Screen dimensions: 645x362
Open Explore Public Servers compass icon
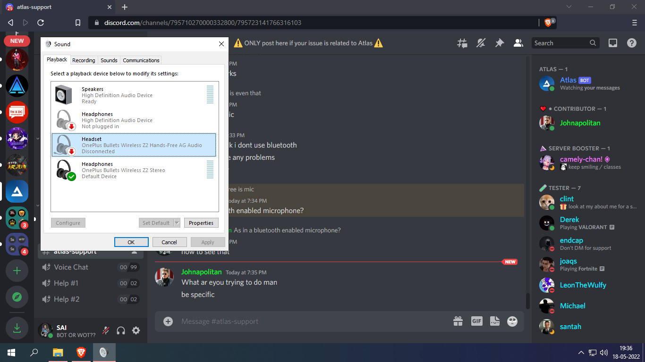pos(17,297)
